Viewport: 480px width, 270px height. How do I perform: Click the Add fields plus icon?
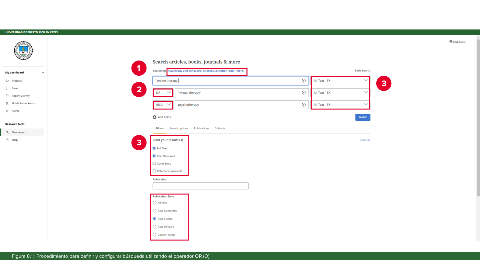tap(154, 117)
